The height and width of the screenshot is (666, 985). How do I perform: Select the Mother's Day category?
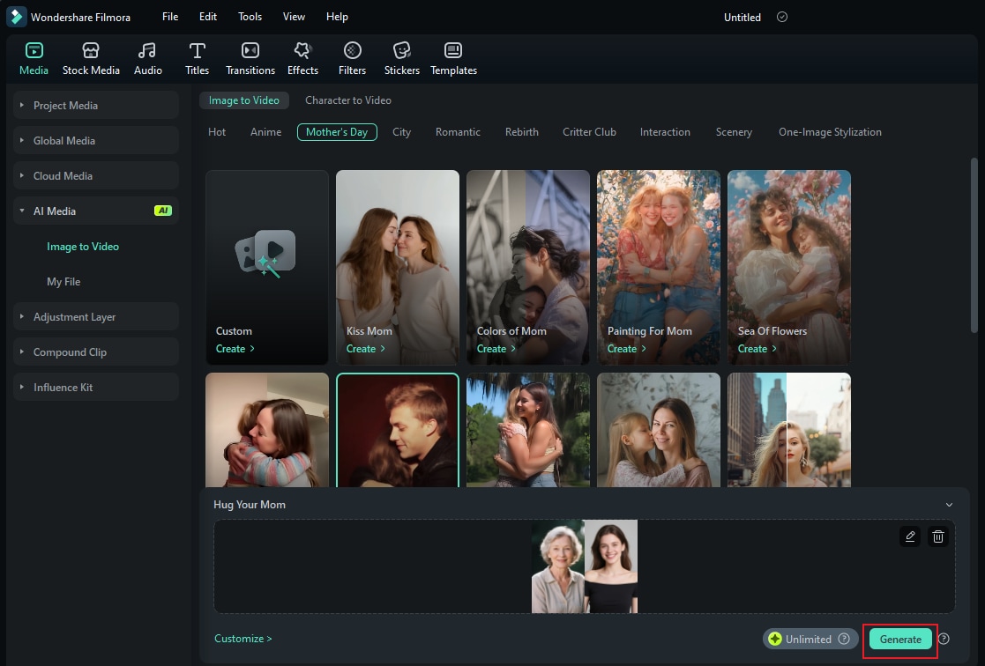[x=337, y=132]
